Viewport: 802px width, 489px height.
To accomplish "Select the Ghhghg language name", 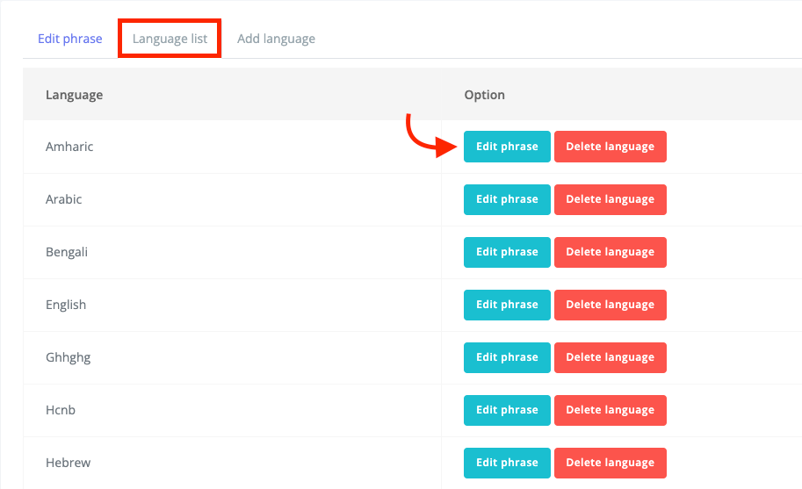I will [68, 357].
